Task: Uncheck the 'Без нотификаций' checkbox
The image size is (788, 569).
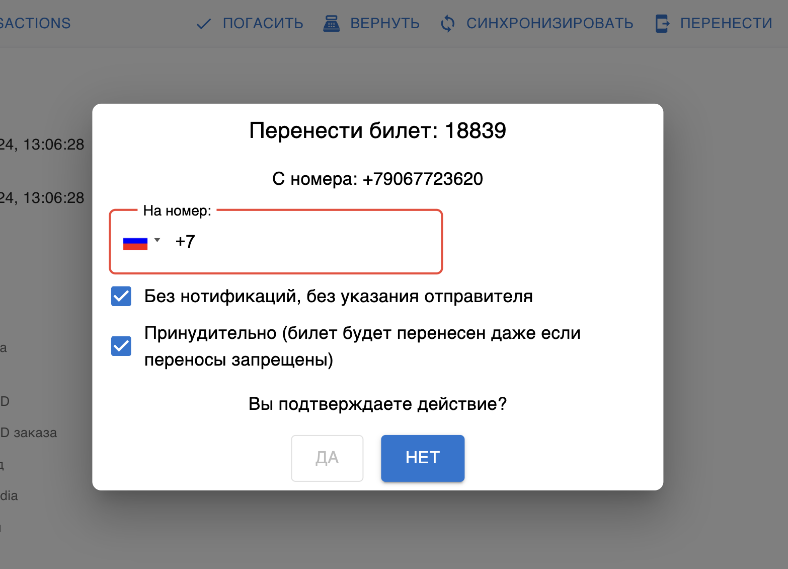Action: click(121, 297)
